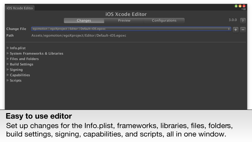252x142 pixels.
Task: Switch to the Preview tab
Action: (x=124, y=21)
